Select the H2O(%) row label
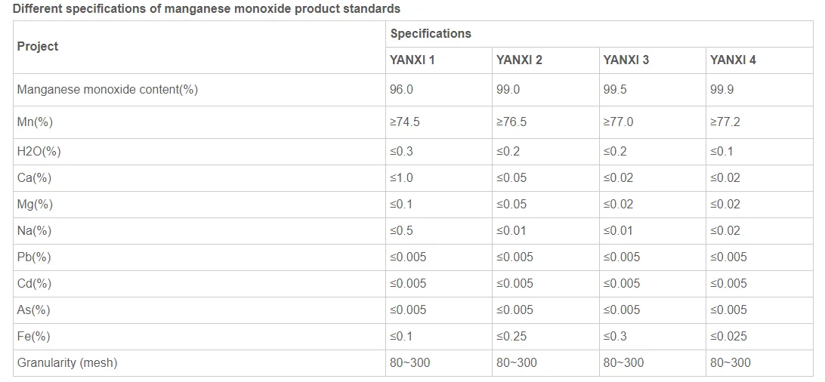This screenshot has width=825, height=382. pos(39,152)
